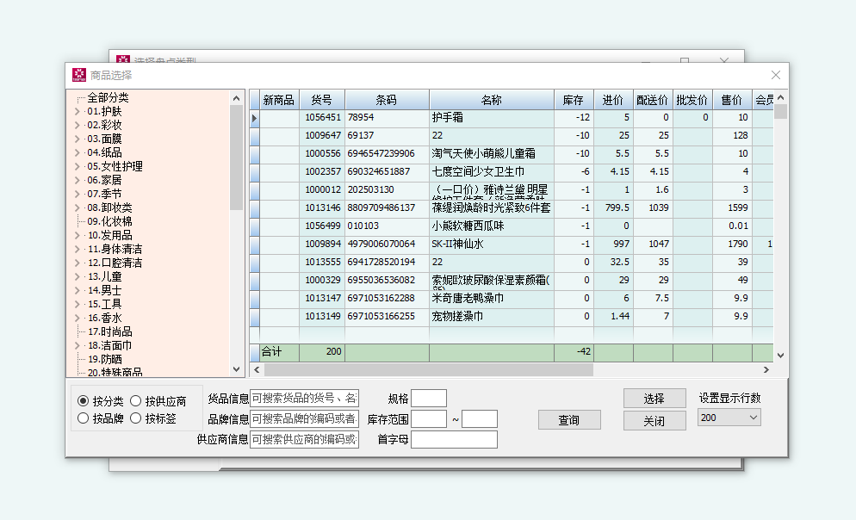Click the 选择 button
856x520 pixels.
tap(654, 399)
